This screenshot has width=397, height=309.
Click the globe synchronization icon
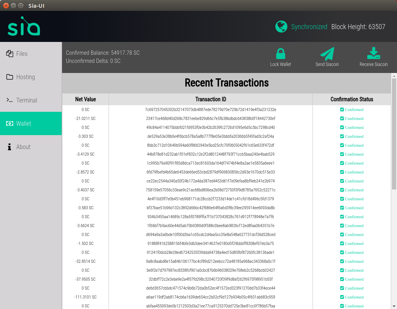pos(281,27)
